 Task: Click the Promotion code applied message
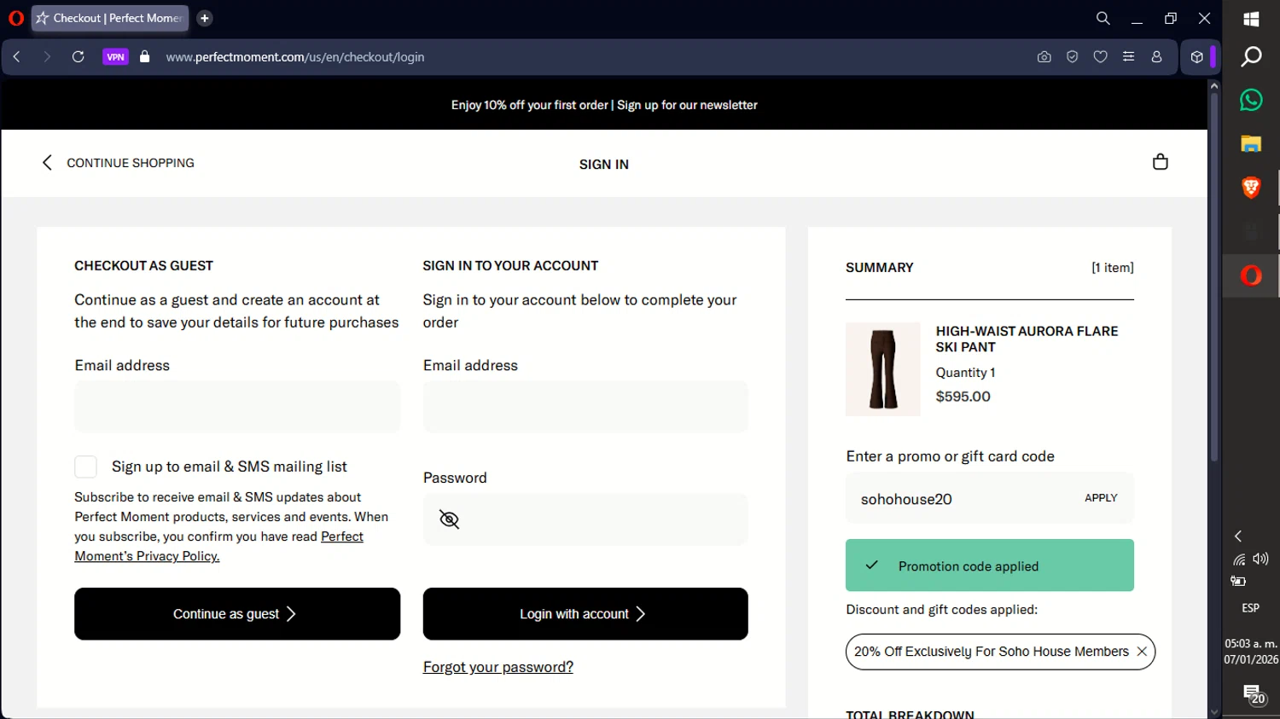[x=990, y=565]
